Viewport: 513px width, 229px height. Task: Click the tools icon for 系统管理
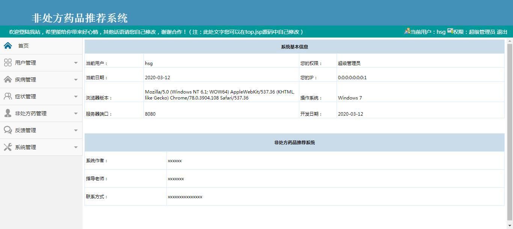[x=8, y=147]
